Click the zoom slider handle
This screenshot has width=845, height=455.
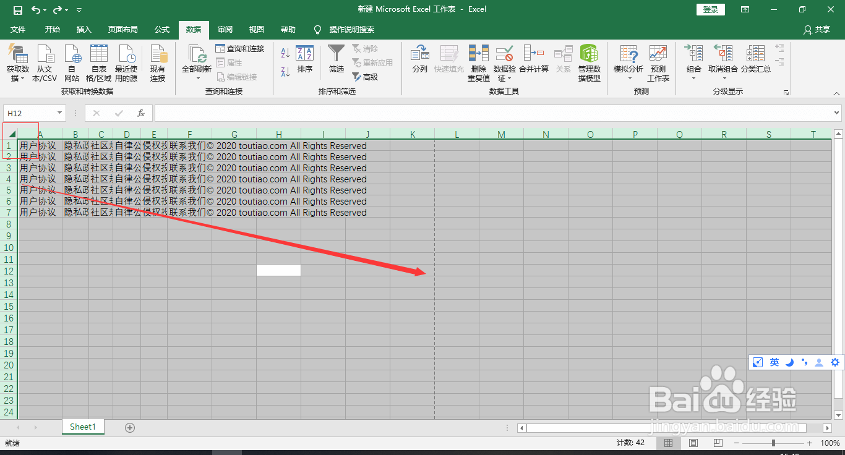pos(773,443)
